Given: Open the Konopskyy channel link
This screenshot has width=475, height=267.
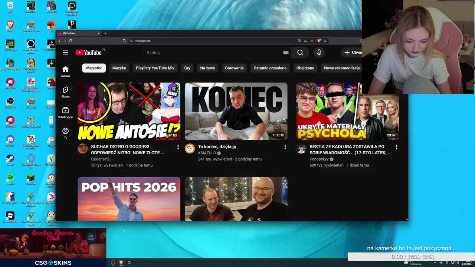Looking at the screenshot, I should (319, 159).
